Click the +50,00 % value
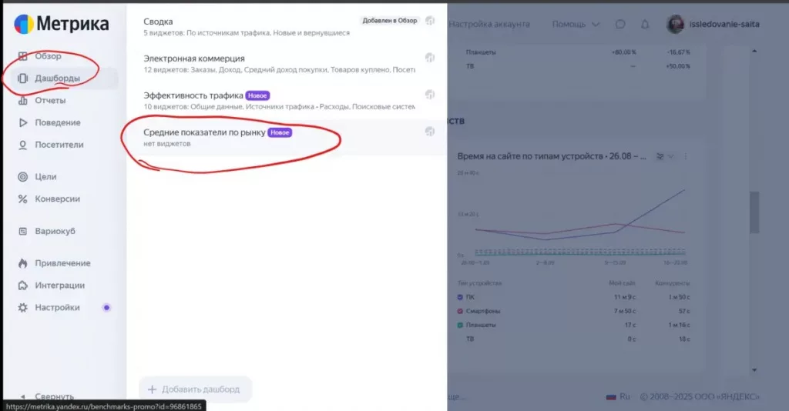Viewport: 789px width, 411px height. point(678,66)
